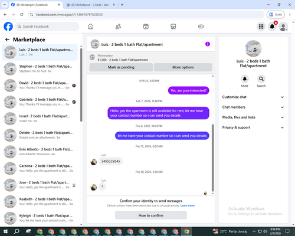295x236 pixels.
Task: Switch to the Marketplace - 2 beds 1 bath tab
Action: (90, 5)
